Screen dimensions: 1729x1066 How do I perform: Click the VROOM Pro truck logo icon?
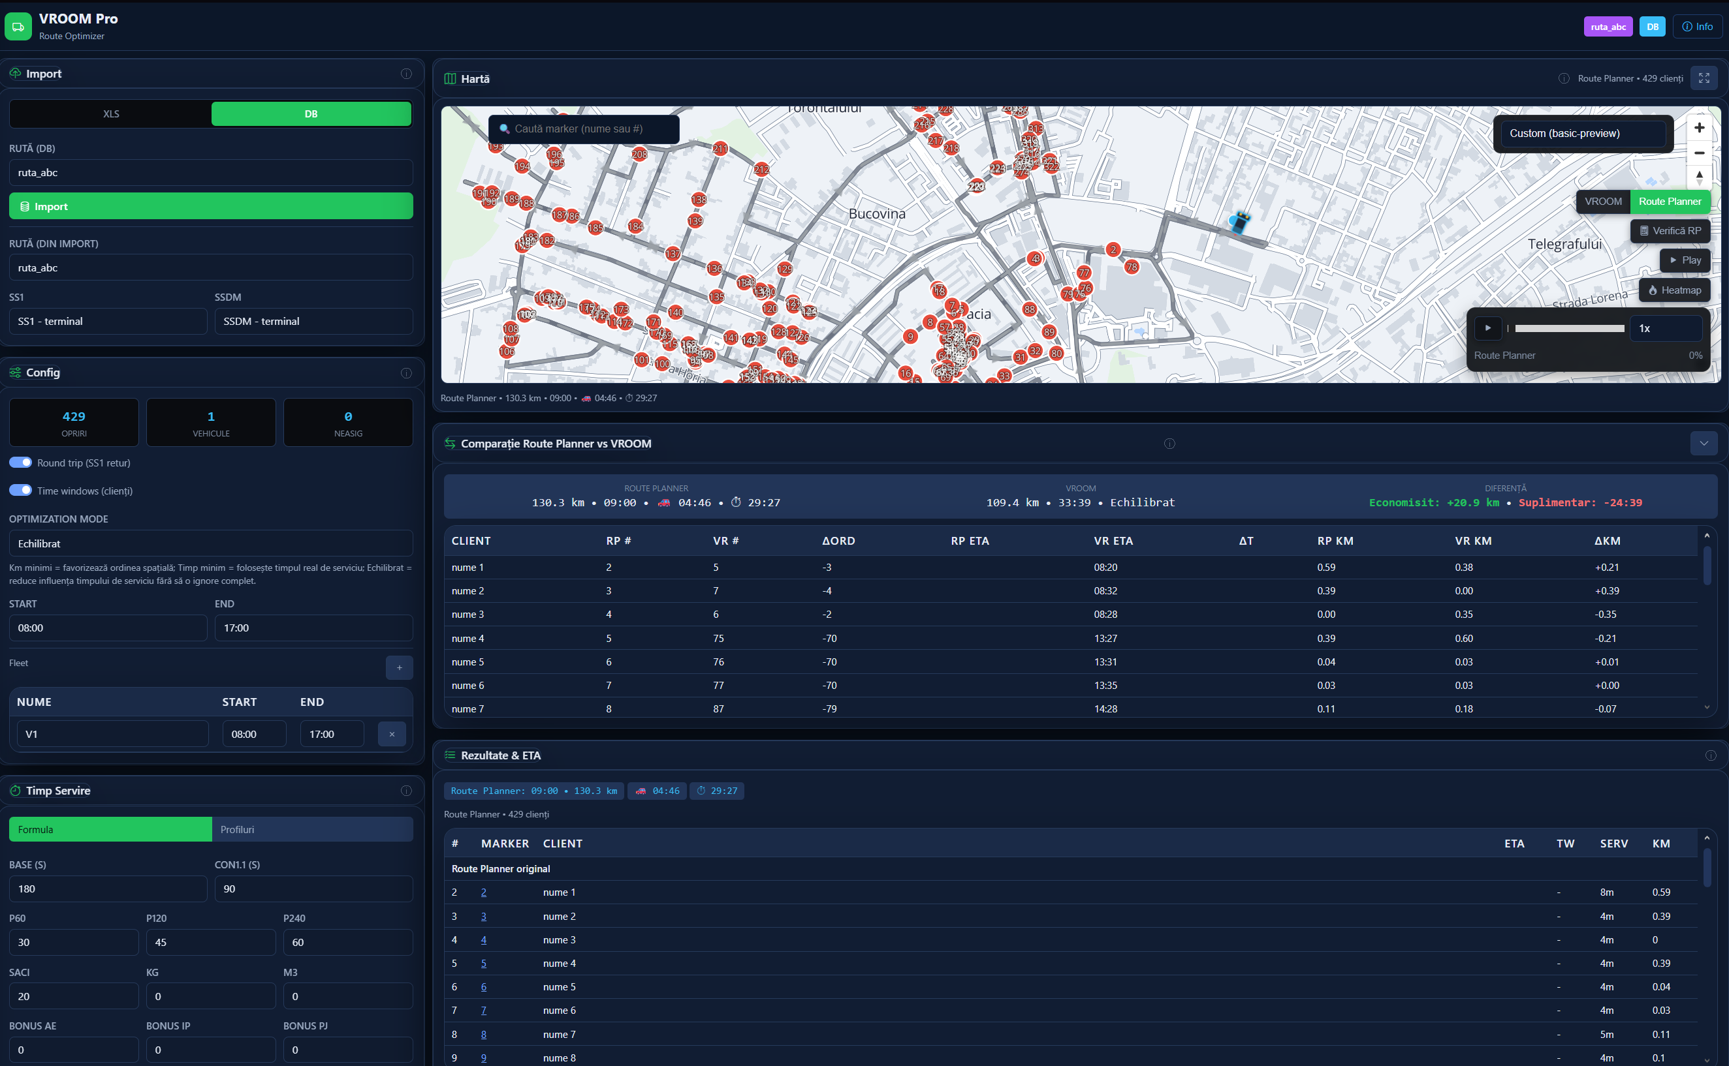coord(18,27)
